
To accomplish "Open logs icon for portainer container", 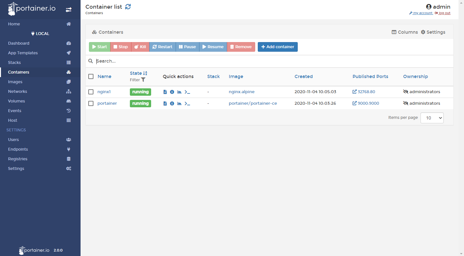I will [165, 103].
